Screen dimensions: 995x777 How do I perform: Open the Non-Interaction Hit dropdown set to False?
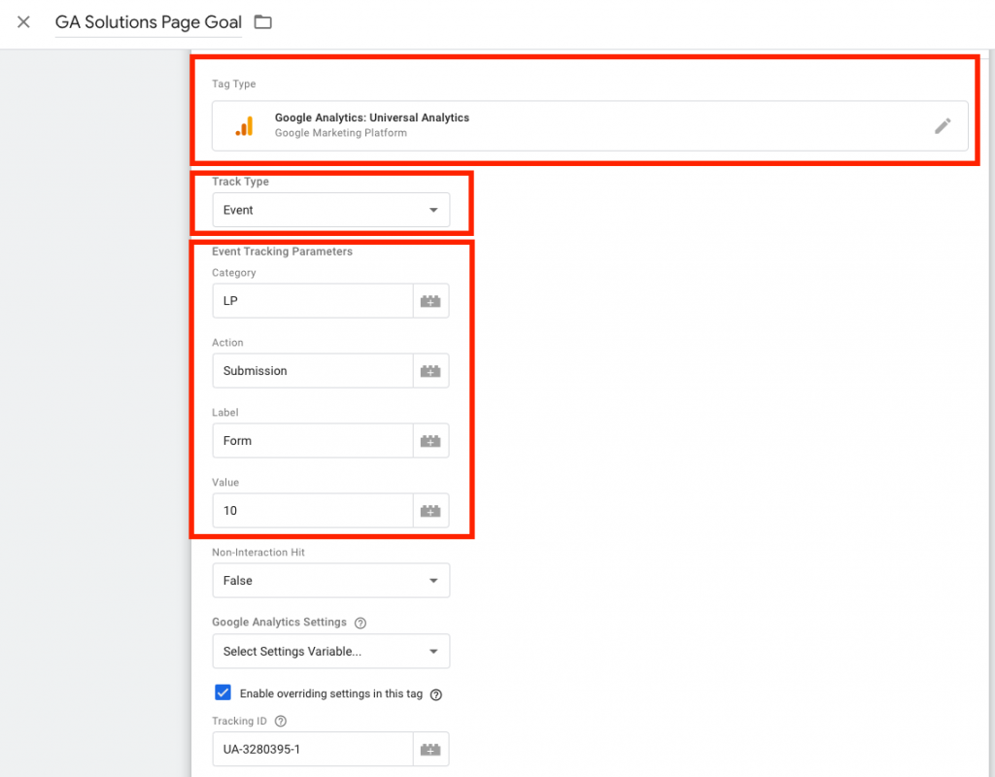click(331, 581)
